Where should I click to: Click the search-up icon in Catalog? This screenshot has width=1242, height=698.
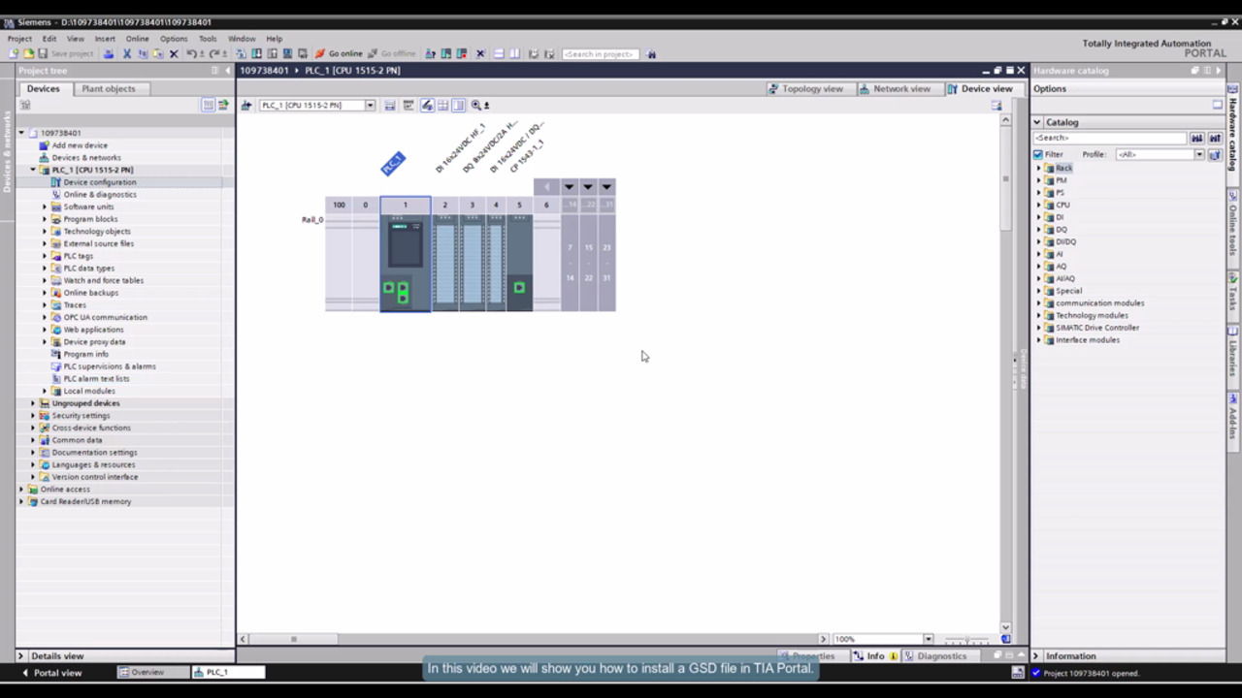[1214, 139]
